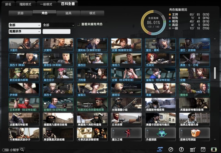Expand the white 全部 filter dropdown
Screen dimensions: 221x153
point(25,25)
